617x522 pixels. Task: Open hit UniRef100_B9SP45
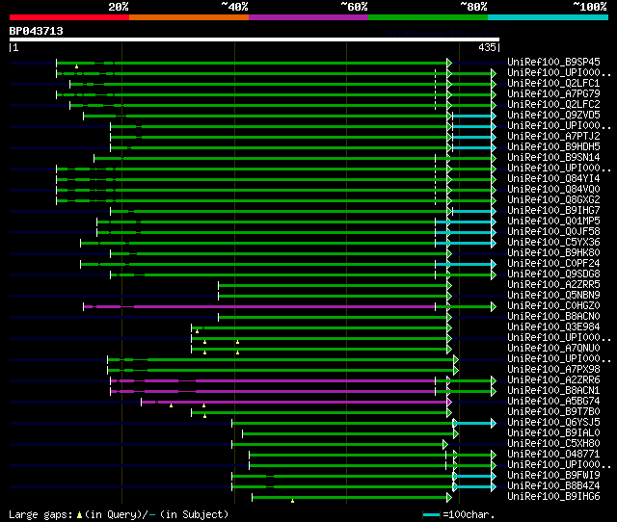[x=553, y=62]
